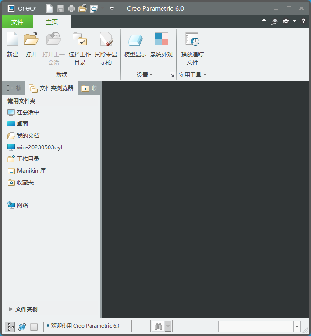The image size is (311, 336).
Task: Open the 桌面 folder
Action: coord(18,124)
